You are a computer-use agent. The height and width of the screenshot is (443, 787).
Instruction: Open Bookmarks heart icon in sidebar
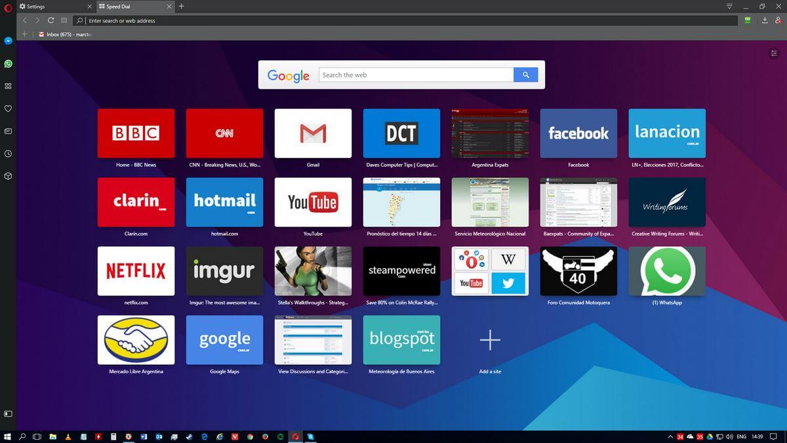[x=8, y=108]
